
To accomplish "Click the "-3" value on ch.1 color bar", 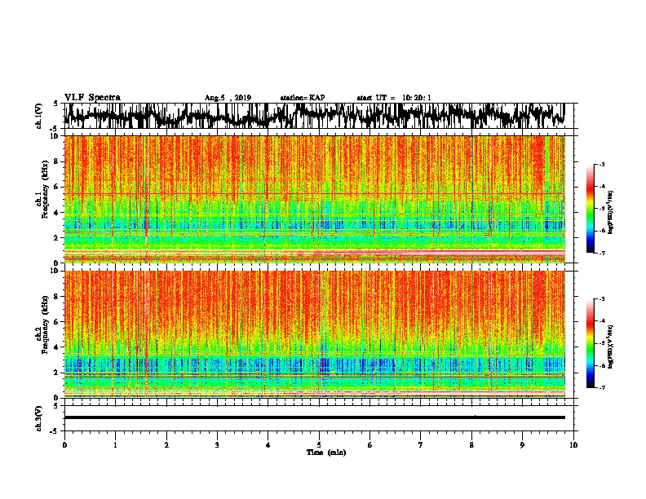I will pos(602,165).
